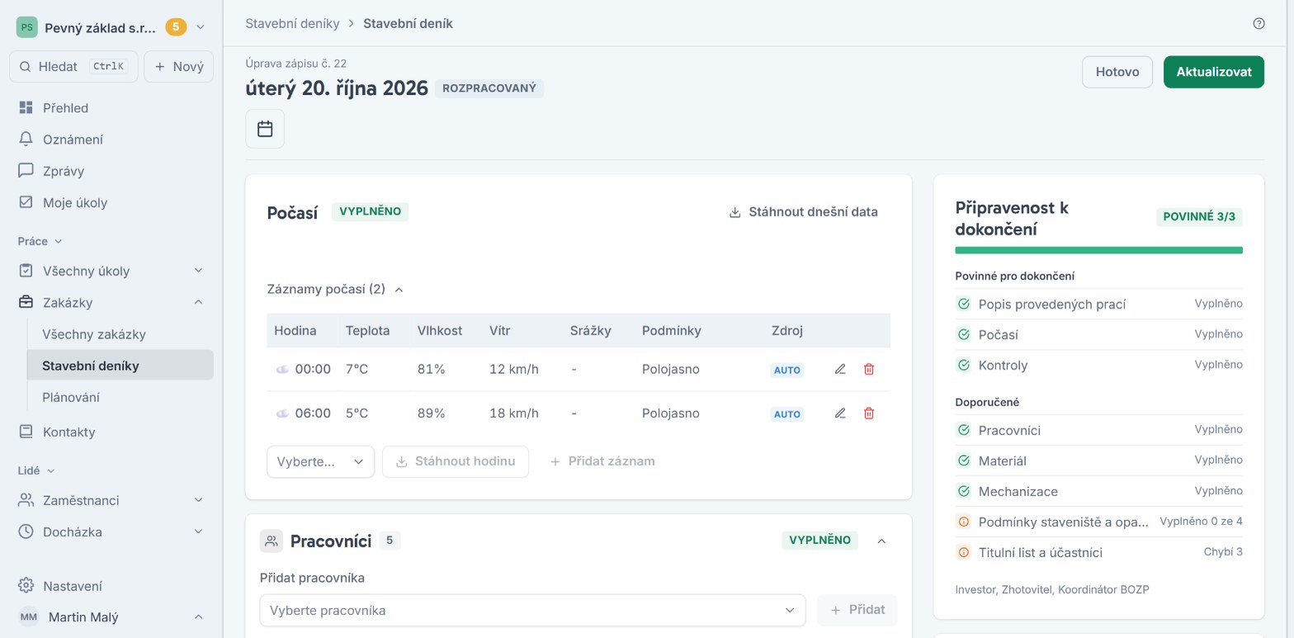Open the help icon in top right
Image resolution: width=1294 pixels, height=638 pixels.
[x=1259, y=23]
